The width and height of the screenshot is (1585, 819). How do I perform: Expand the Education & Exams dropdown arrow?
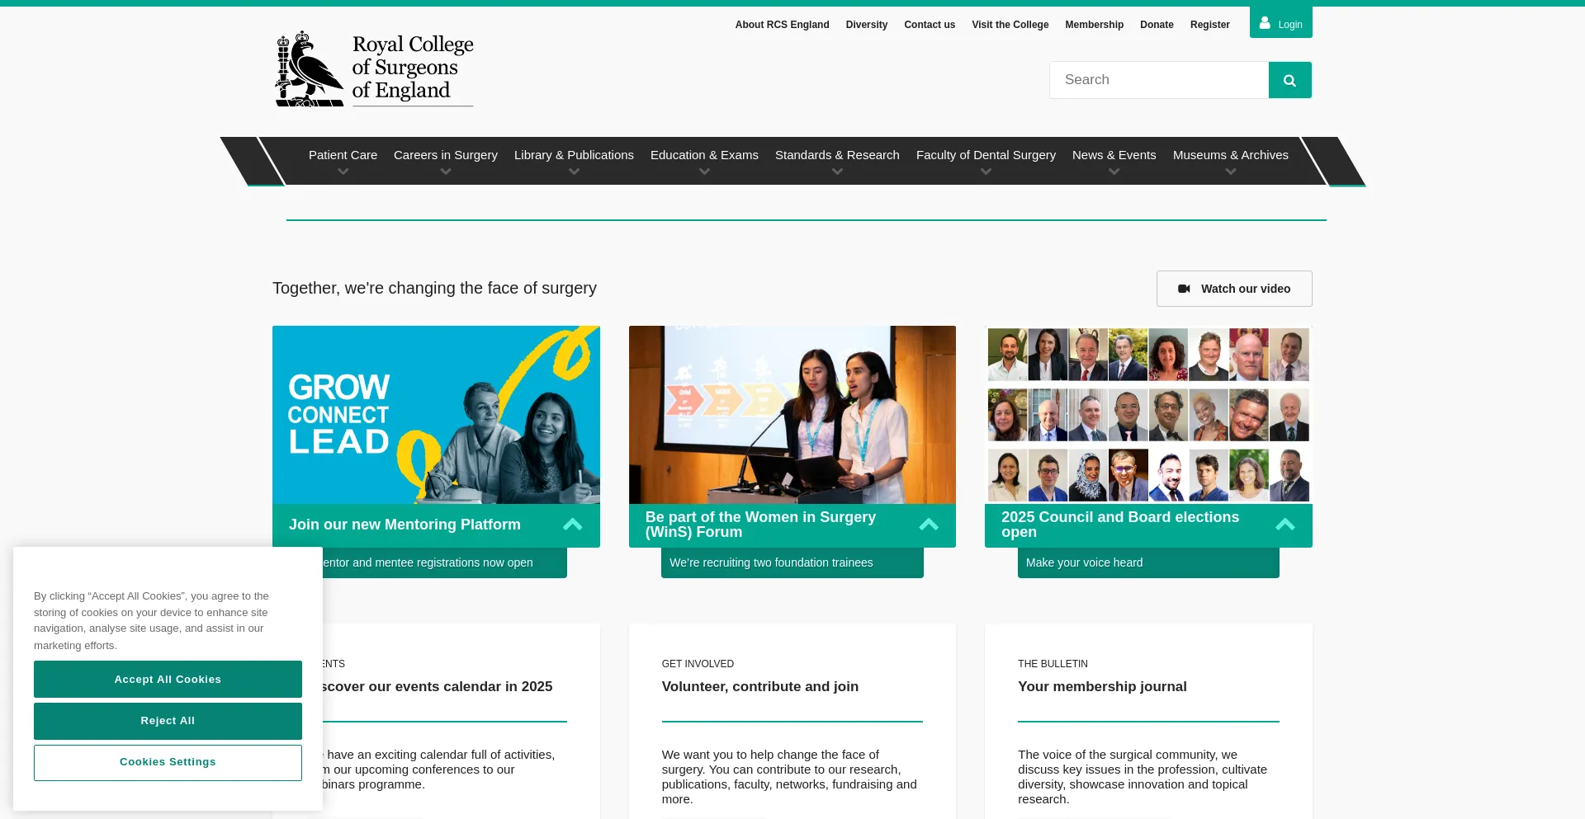coord(704,172)
